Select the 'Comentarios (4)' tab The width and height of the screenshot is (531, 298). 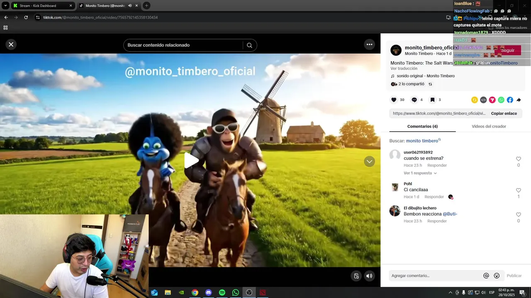(422, 126)
